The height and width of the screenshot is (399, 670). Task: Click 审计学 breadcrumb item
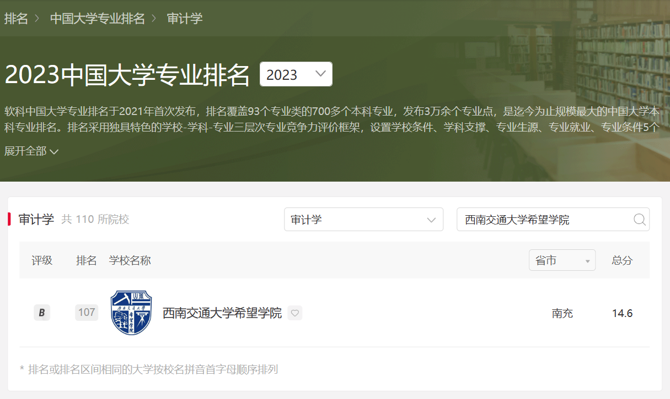185,18
